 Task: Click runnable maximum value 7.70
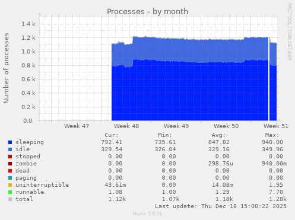(276, 192)
